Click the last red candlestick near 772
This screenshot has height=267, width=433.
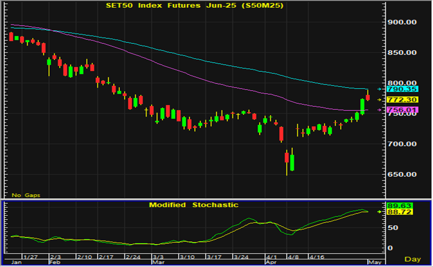coord(368,97)
